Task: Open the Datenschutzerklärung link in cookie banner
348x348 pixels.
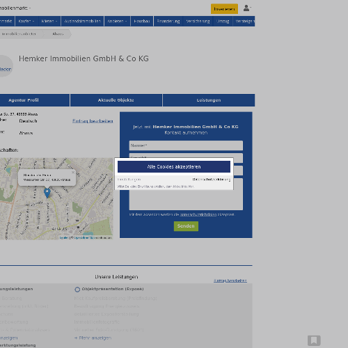Action: (212, 180)
